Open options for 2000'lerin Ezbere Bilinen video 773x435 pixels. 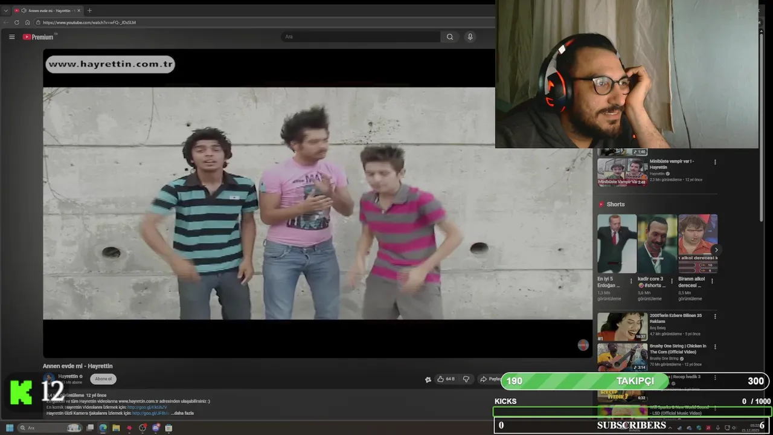pos(715,316)
